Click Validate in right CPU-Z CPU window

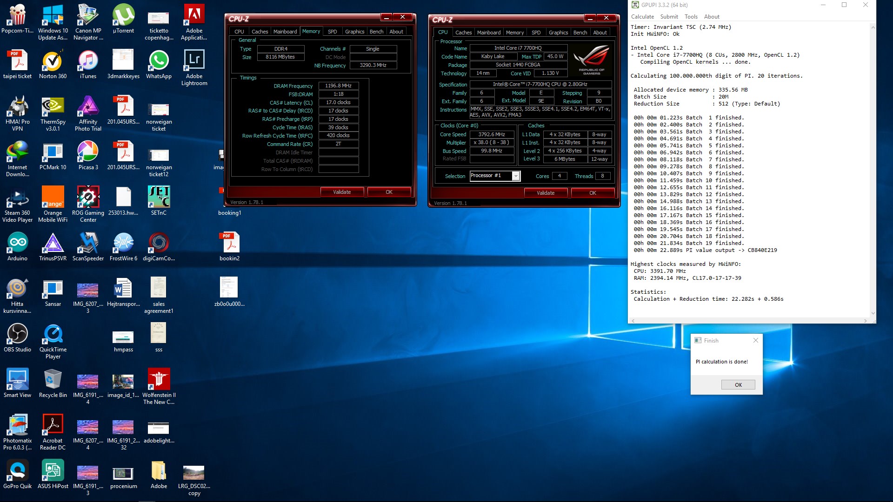click(546, 193)
